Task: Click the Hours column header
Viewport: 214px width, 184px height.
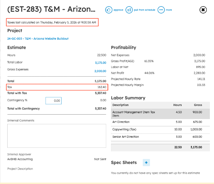Action: [x=177, y=105]
